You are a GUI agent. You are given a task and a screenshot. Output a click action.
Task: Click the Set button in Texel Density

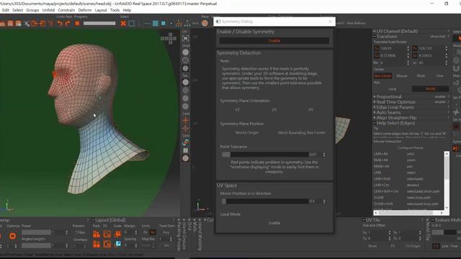click(x=166, y=245)
